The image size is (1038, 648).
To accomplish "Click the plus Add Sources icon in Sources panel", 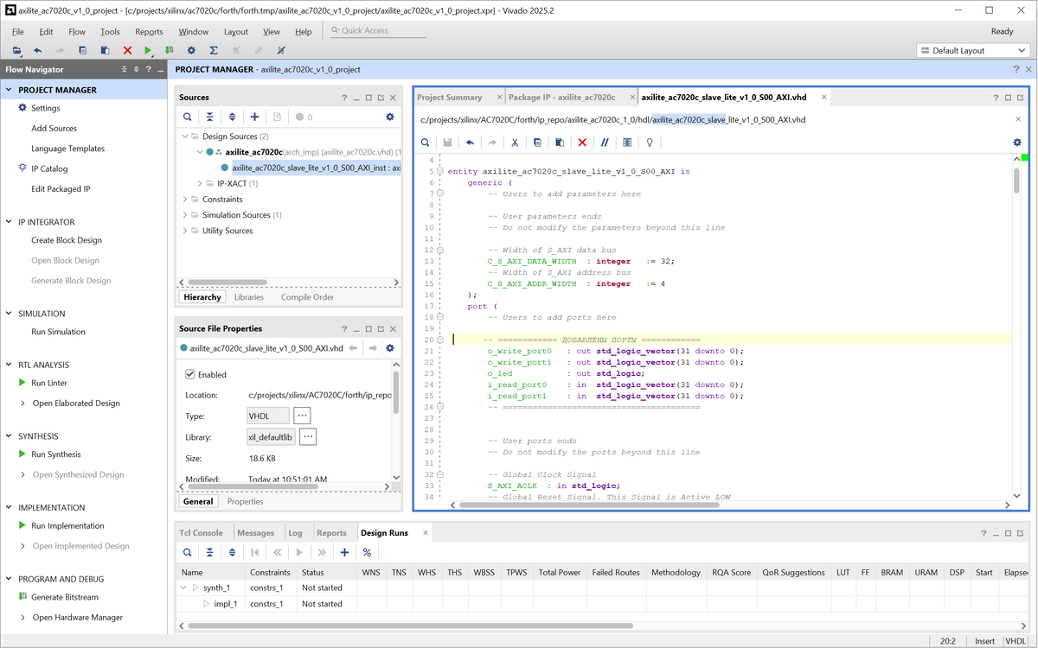I will (x=254, y=117).
